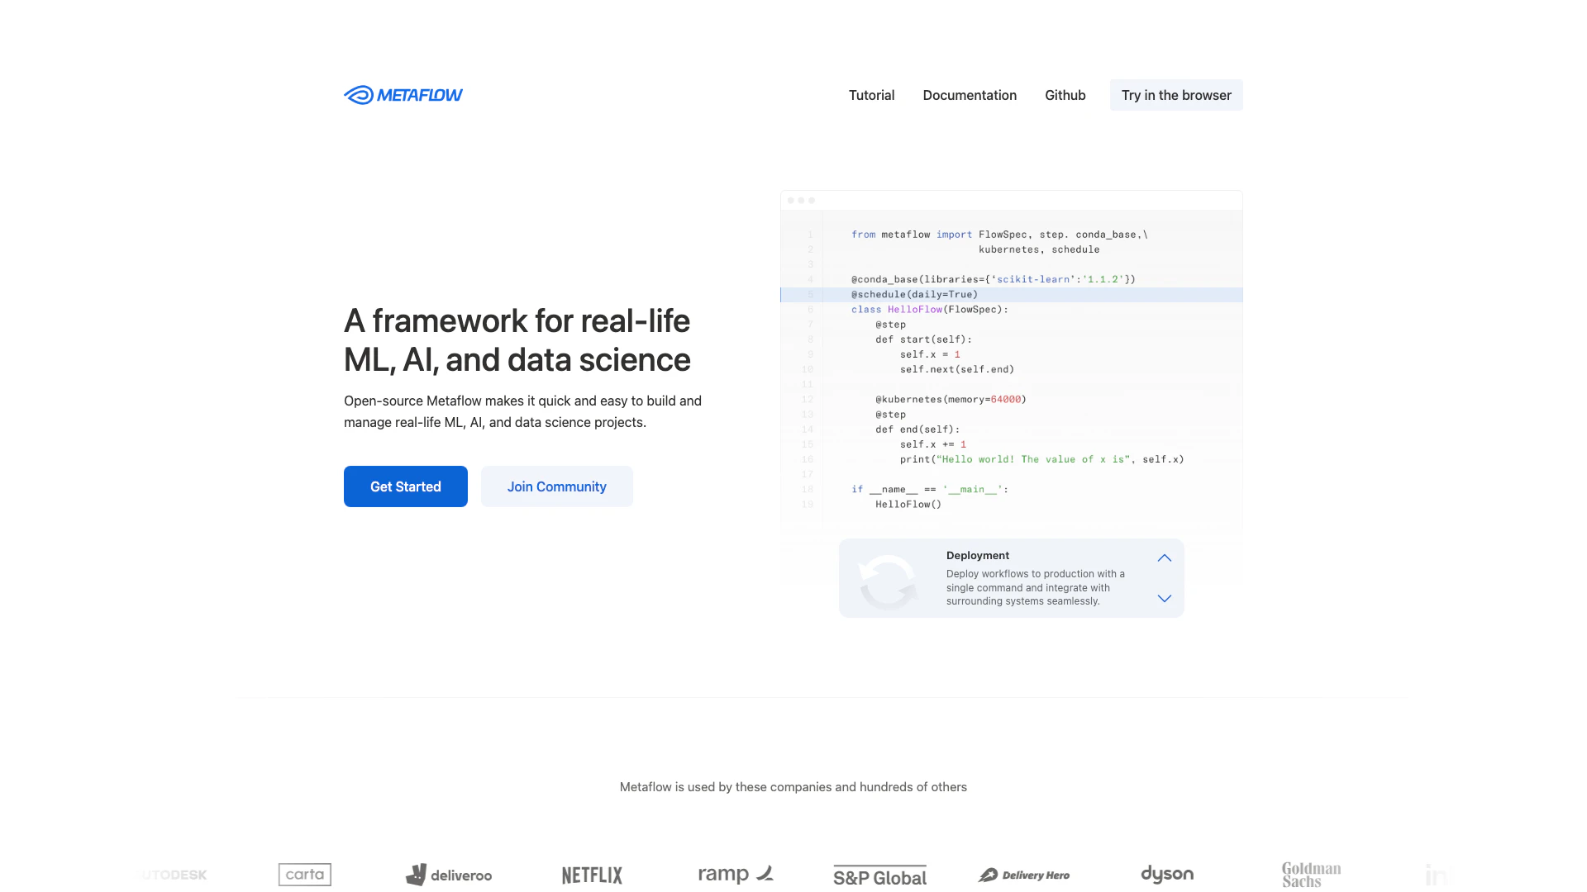The width and height of the screenshot is (1587, 892).
Task: Click the Metaflow logo in header
Action: [403, 95]
